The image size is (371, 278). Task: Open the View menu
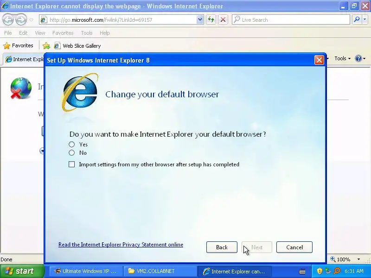tap(40, 33)
